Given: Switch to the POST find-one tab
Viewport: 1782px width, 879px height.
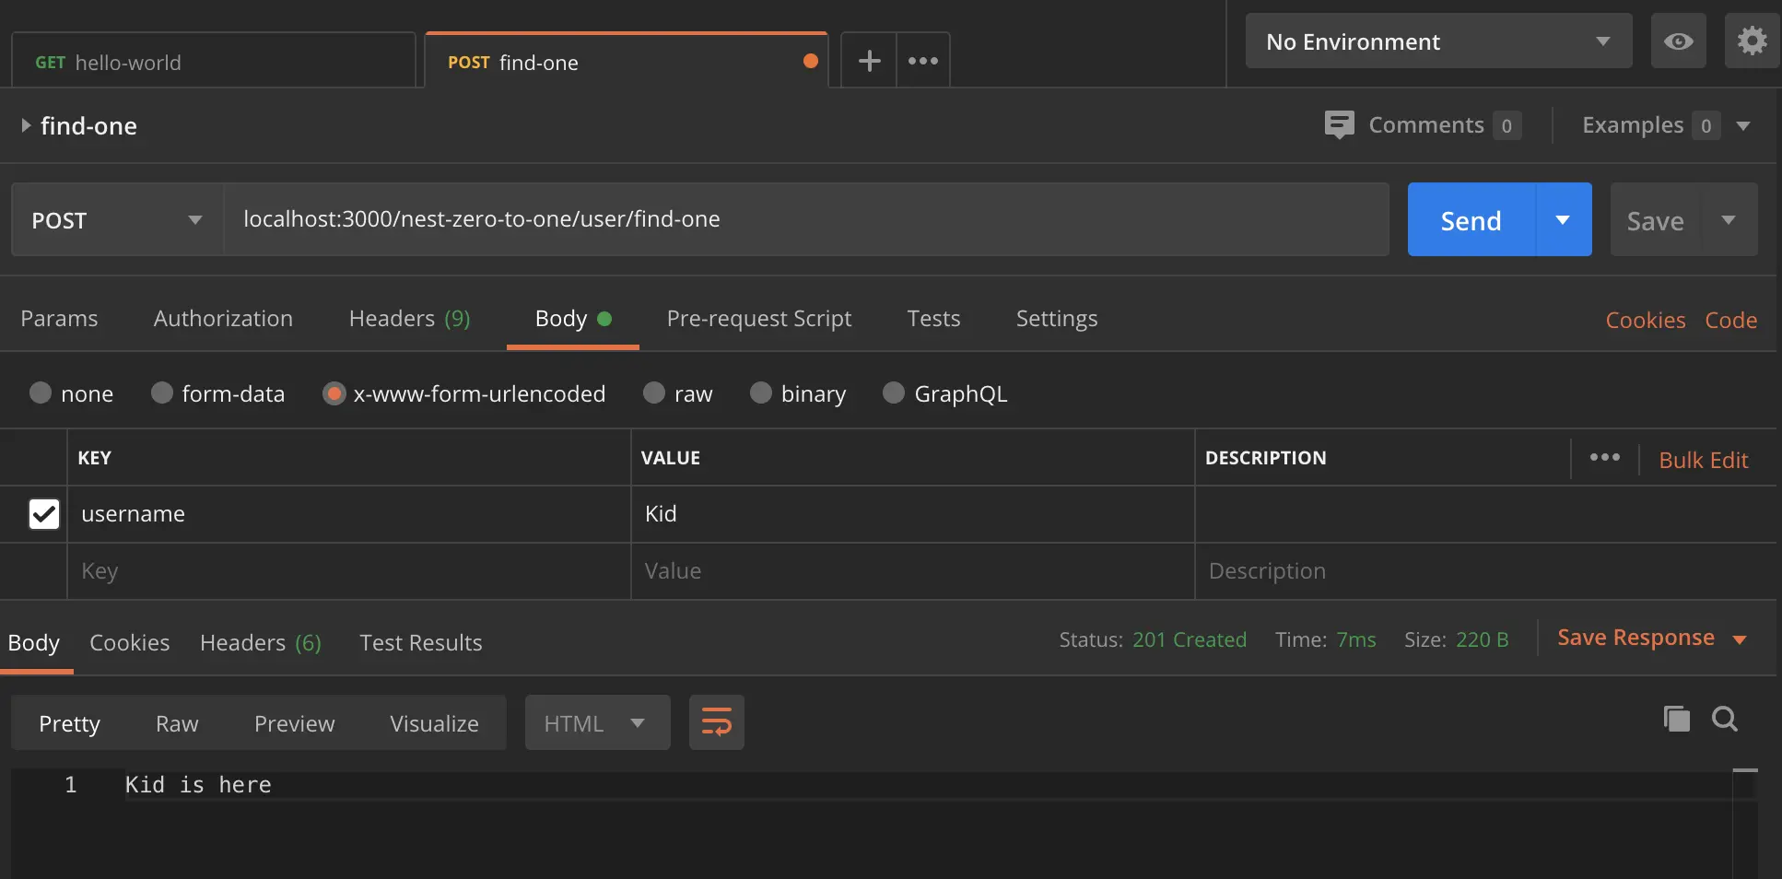Looking at the screenshot, I should click(x=627, y=62).
